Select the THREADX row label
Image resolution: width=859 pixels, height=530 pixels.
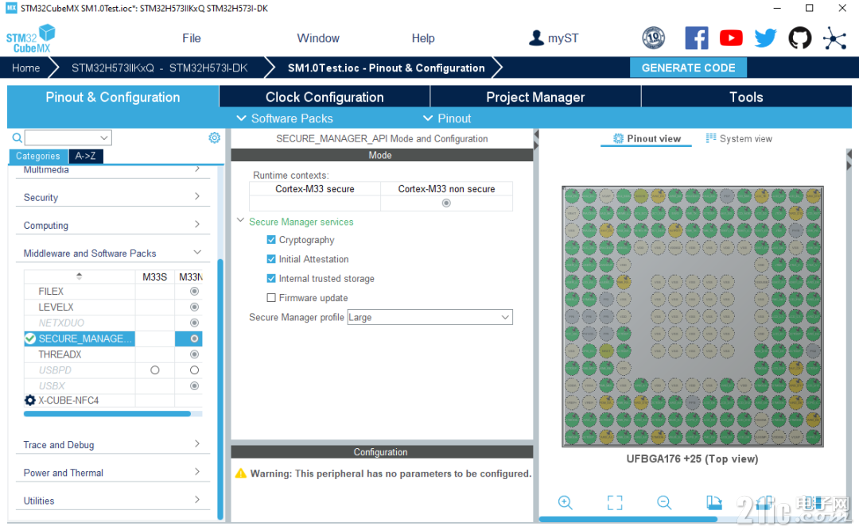(x=60, y=354)
